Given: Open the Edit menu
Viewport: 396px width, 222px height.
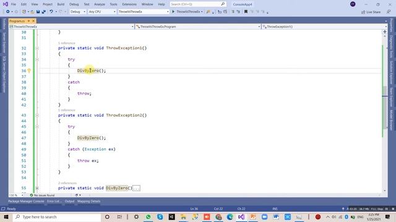Looking at the screenshot, I should [x=24, y=4].
